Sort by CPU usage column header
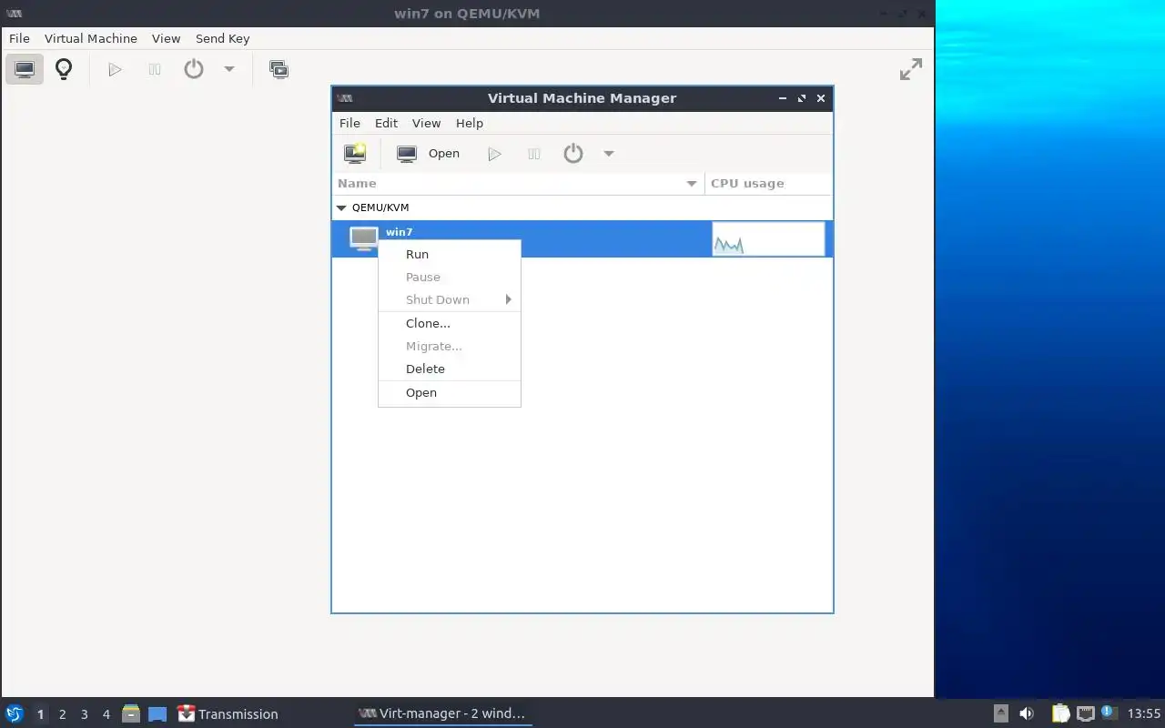The height and width of the screenshot is (728, 1165). click(768, 183)
